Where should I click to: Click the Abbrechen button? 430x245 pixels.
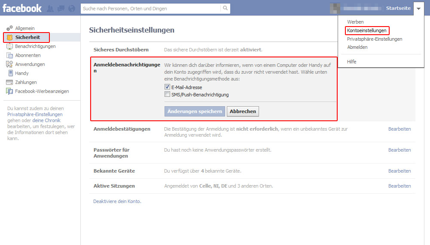point(243,111)
